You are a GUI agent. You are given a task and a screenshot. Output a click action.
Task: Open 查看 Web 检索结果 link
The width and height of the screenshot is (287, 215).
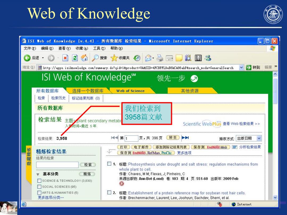241,124
